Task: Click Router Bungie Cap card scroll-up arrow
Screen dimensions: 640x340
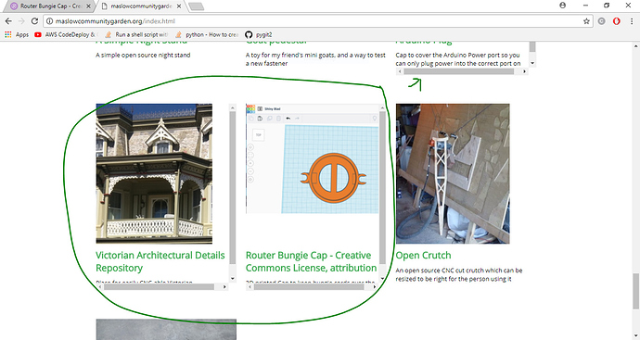Action: (382, 107)
